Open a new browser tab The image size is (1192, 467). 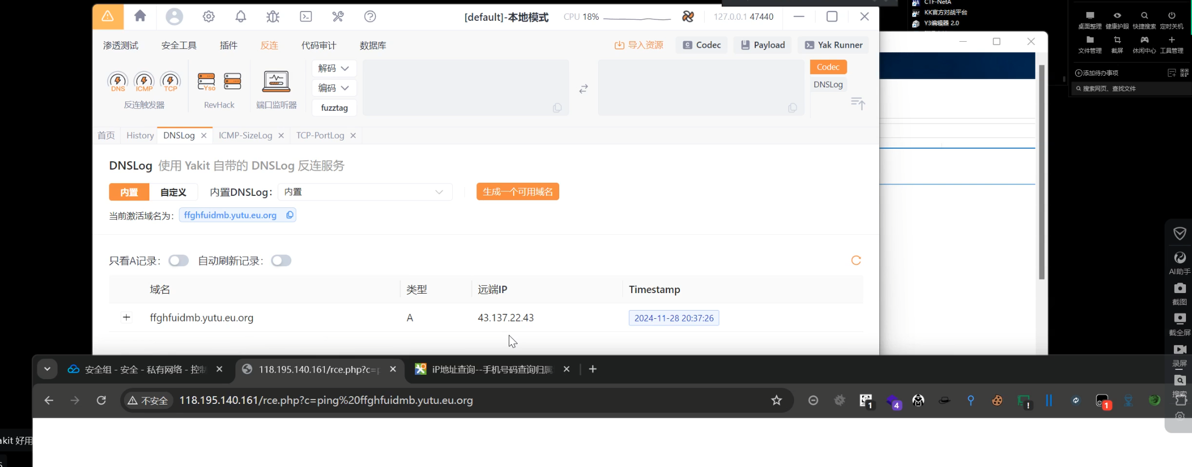coord(593,369)
